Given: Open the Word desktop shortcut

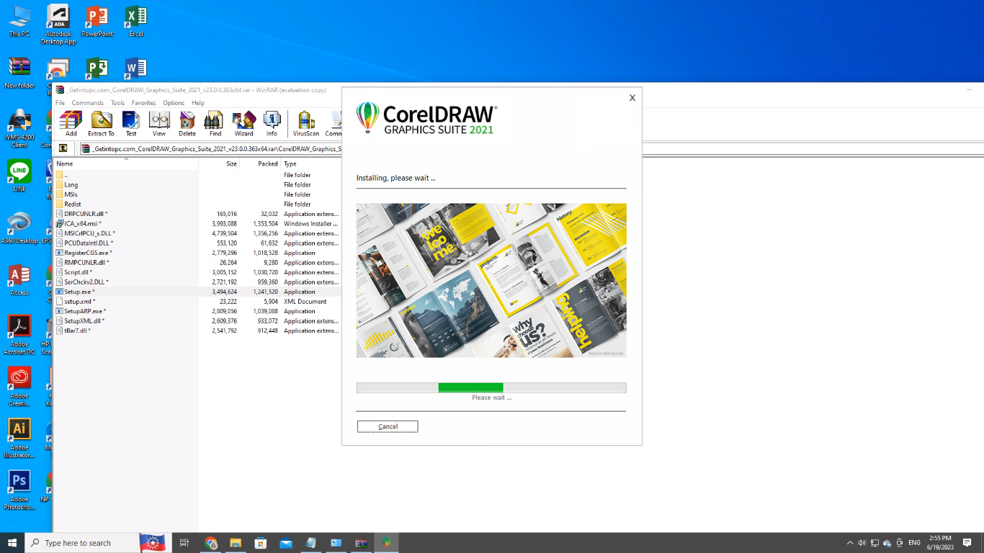Looking at the screenshot, I should [135, 68].
